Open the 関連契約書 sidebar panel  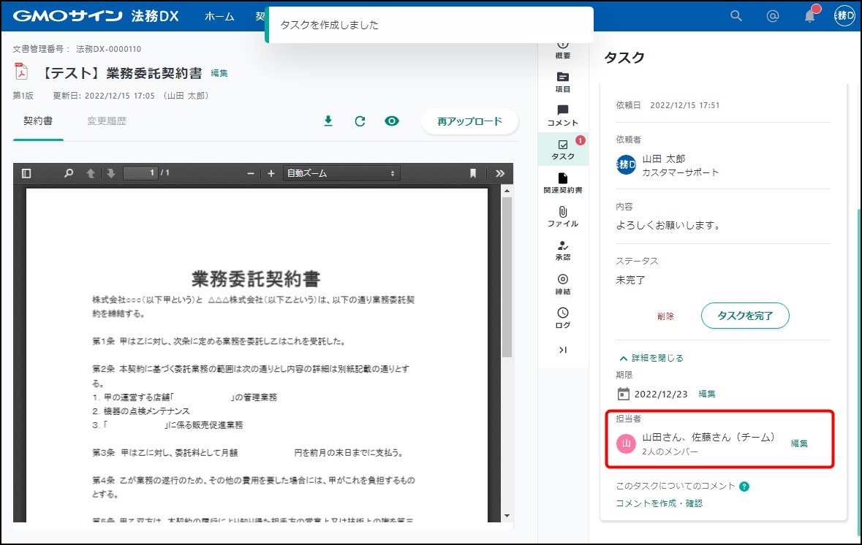coord(562,183)
